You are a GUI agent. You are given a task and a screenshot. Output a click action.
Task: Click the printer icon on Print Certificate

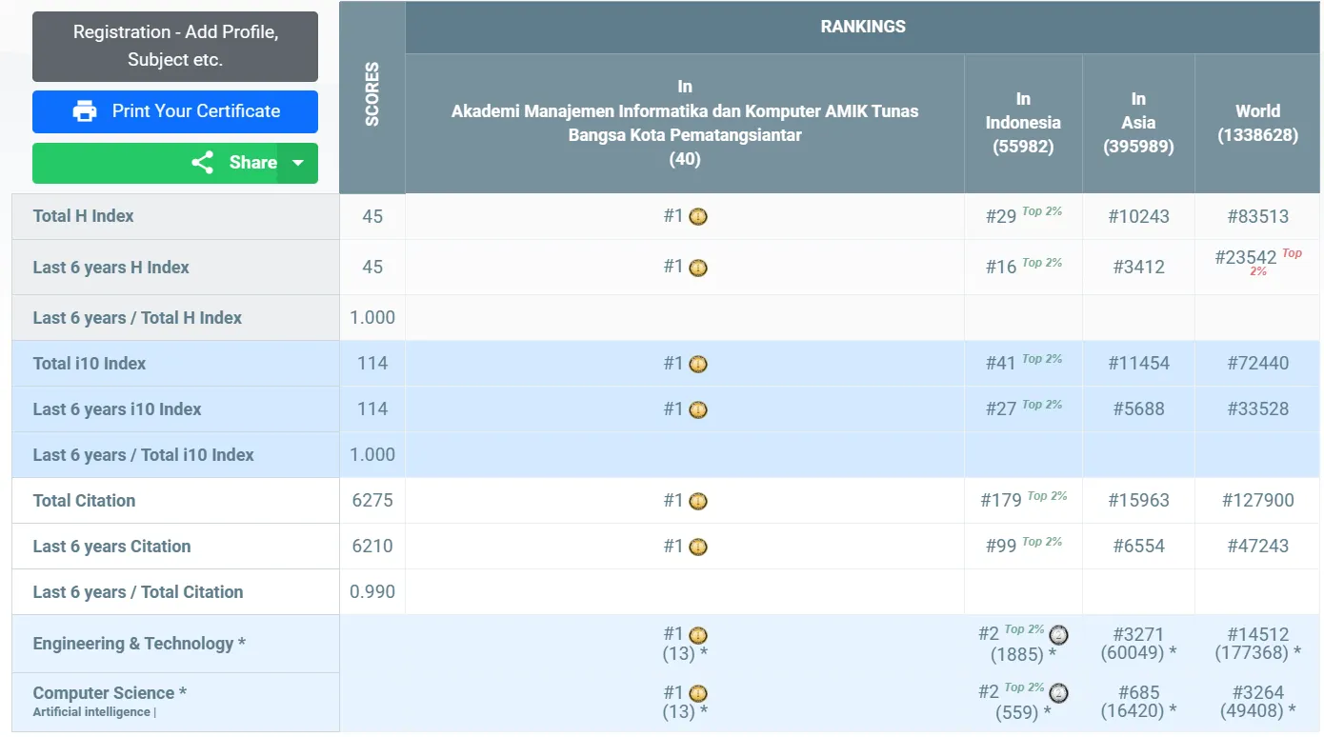pos(85,111)
